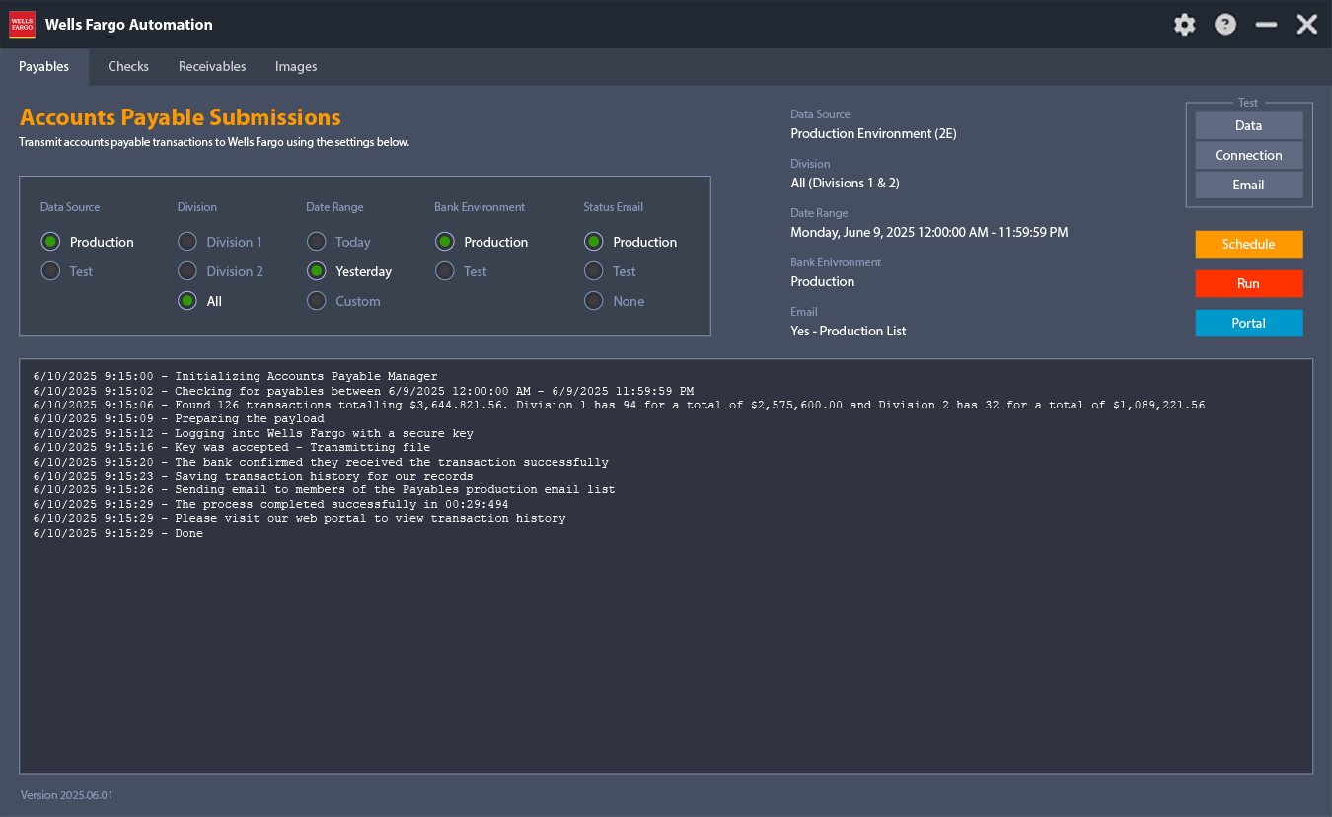Click the 'Please visit our web portal' log line
This screenshot has width=1332, height=817.
[x=299, y=519]
